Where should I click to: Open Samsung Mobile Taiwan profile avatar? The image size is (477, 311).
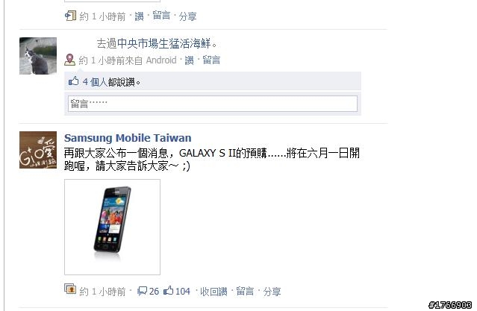(x=38, y=150)
